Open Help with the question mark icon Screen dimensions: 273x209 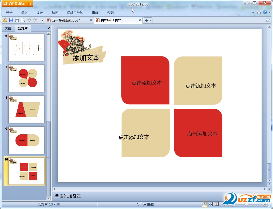point(265,12)
